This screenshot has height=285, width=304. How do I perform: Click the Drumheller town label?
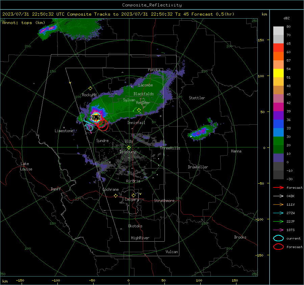coord(198,167)
